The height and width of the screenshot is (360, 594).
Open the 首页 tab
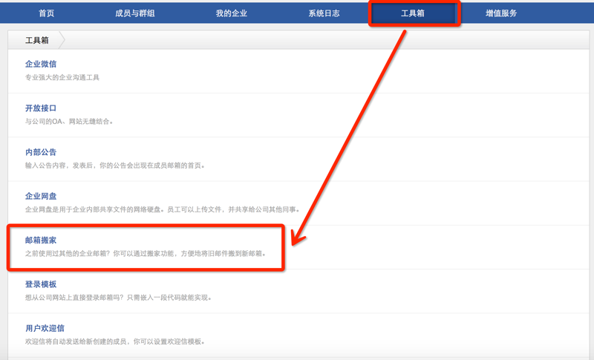pyautogui.click(x=46, y=13)
